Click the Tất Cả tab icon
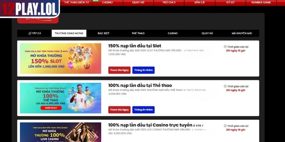Viewport: 285px width, 142px height. pyautogui.click(x=30, y=33)
